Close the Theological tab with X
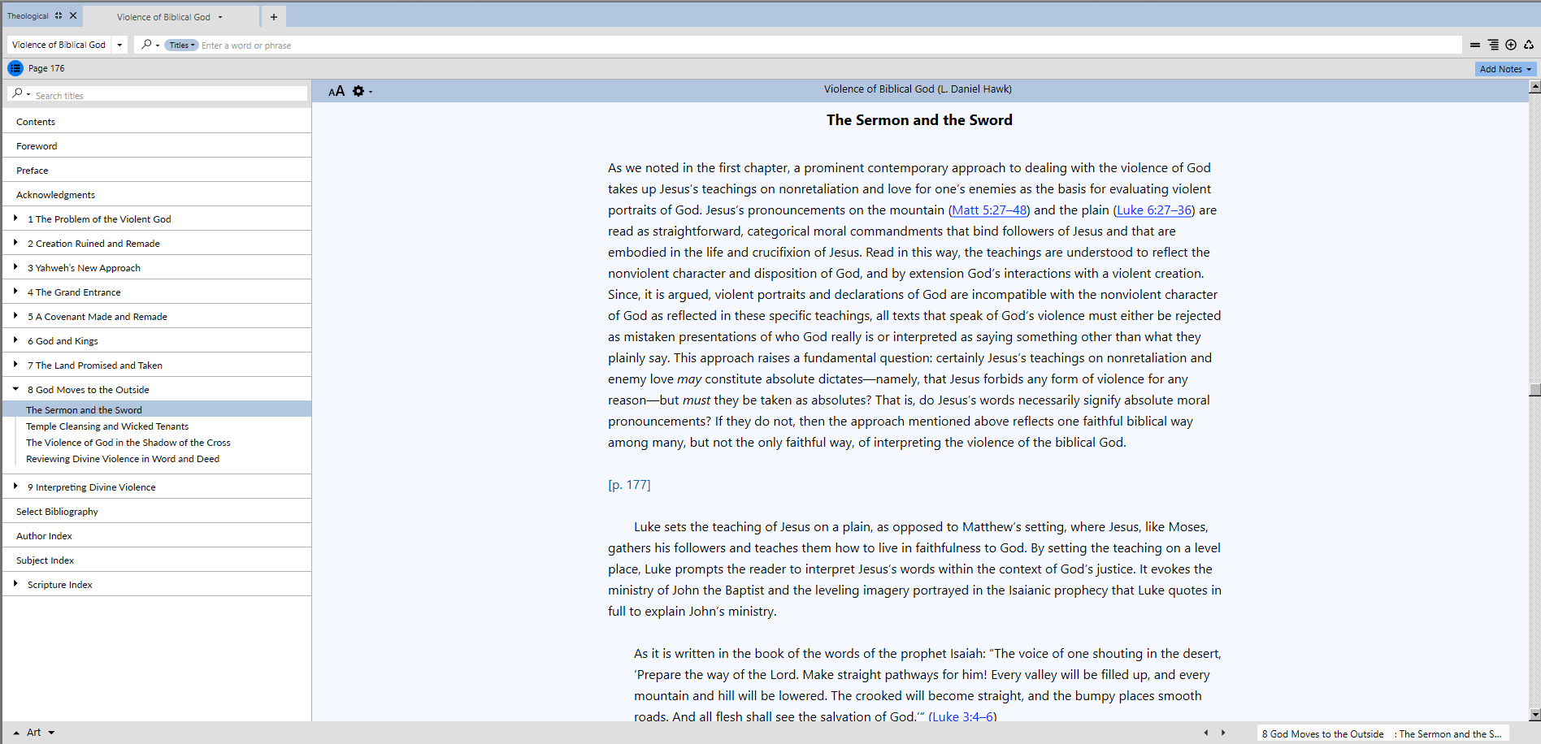 point(73,15)
